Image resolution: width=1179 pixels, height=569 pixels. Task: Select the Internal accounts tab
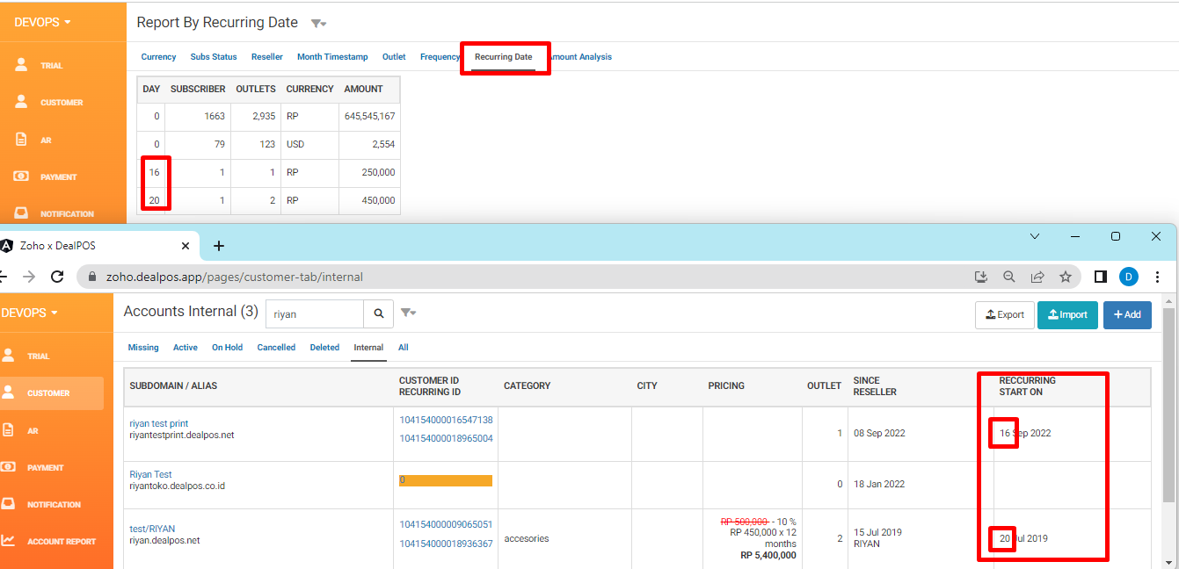click(x=368, y=348)
